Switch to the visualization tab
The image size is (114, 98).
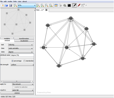coord(24,41)
